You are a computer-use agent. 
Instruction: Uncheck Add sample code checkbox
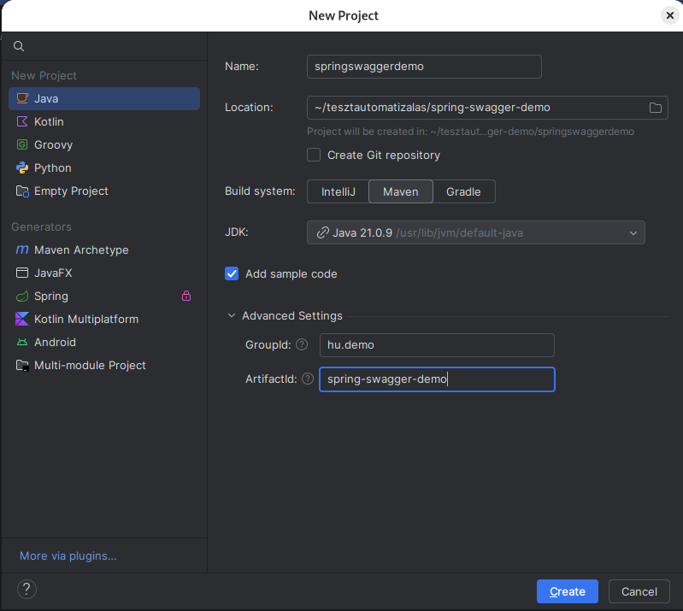[232, 273]
